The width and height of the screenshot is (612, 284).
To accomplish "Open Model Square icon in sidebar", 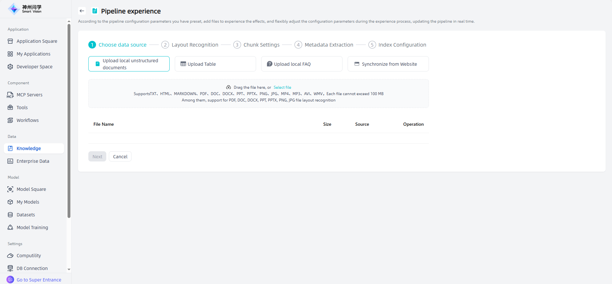I will (x=10, y=189).
